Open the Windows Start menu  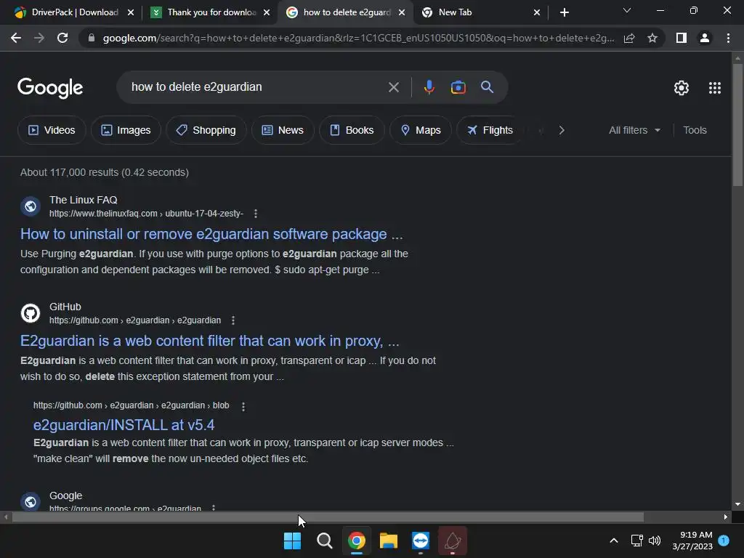[x=292, y=541]
